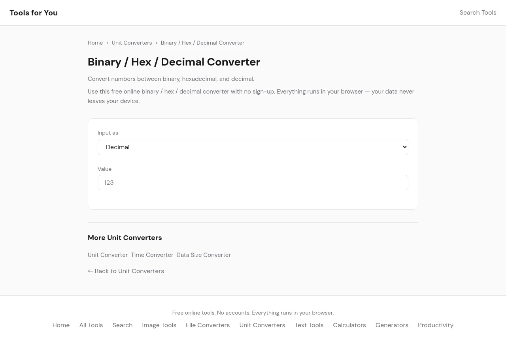Open the Generators footer link
The width and height of the screenshot is (506, 343).
[x=392, y=325]
